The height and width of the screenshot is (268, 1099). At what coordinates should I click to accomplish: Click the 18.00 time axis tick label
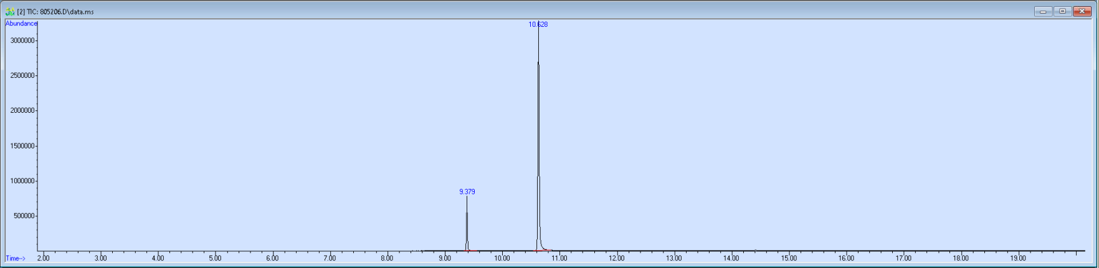pyautogui.click(x=960, y=258)
